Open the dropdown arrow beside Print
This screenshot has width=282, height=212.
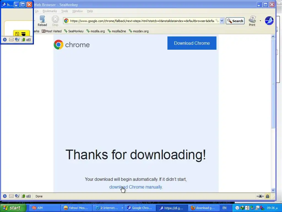[260, 21]
